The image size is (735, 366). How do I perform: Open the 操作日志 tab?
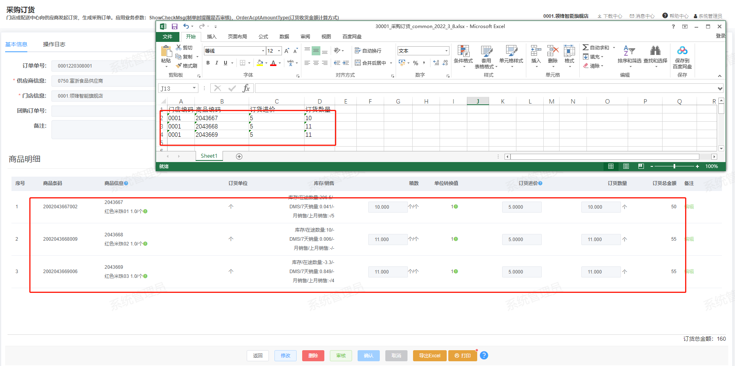pos(54,44)
